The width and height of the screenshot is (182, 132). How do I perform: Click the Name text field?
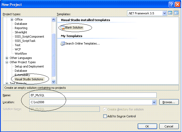pos(93,95)
